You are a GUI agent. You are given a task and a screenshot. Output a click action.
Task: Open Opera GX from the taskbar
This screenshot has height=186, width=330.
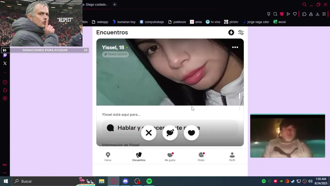click(x=113, y=181)
